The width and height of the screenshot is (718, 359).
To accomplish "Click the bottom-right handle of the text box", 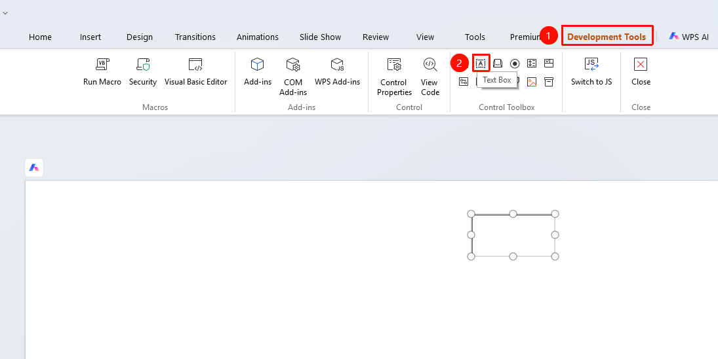I will (x=555, y=257).
